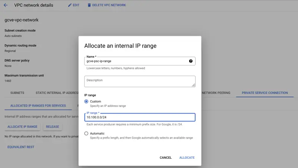Screen dimensions: 298x168
Task: Click the Description field resize handle
Action: tap(193, 85)
